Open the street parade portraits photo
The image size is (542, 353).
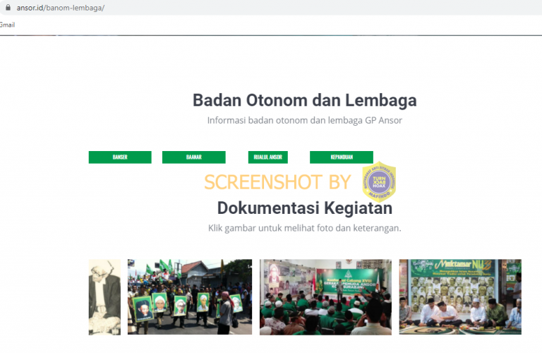190,297
